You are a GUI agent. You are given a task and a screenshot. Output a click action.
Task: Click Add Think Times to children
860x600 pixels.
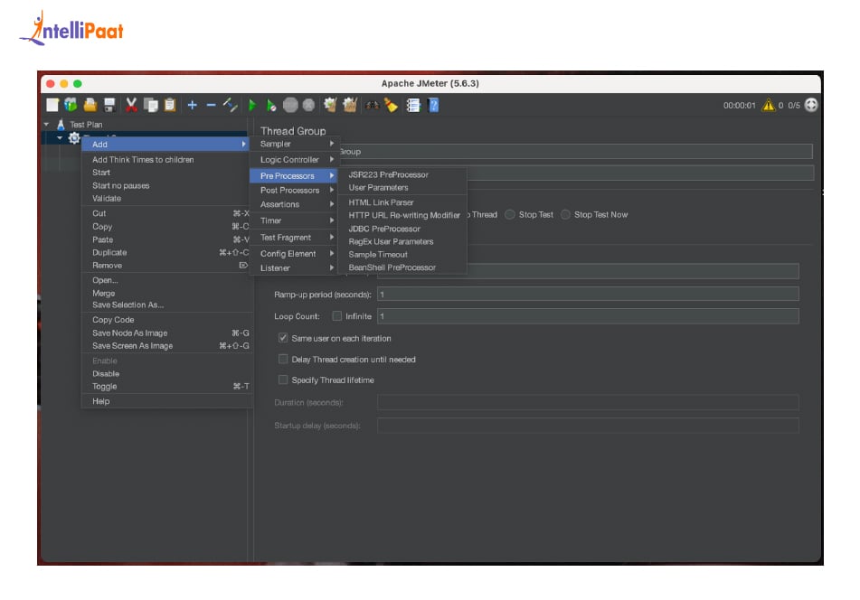(166, 159)
